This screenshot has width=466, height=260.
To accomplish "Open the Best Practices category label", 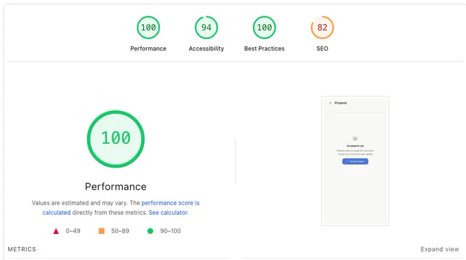I will point(265,49).
